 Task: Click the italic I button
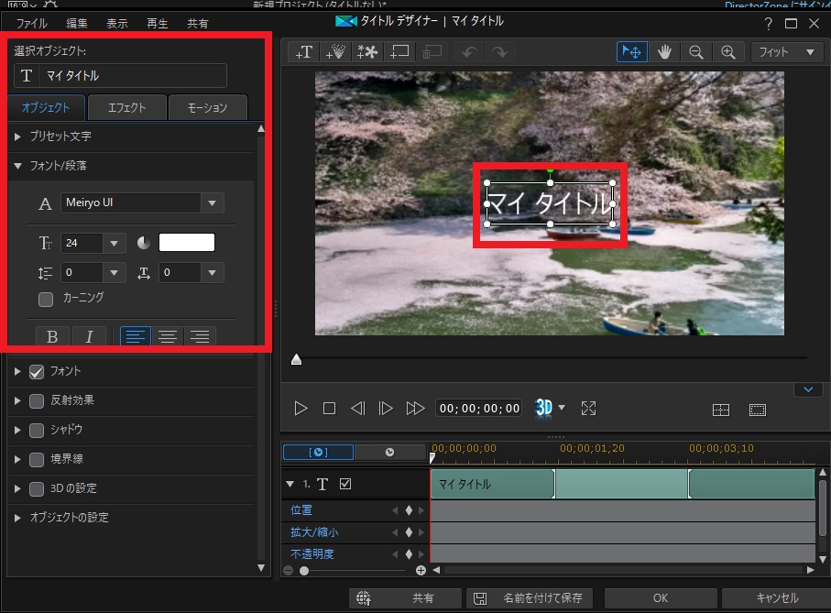(89, 336)
